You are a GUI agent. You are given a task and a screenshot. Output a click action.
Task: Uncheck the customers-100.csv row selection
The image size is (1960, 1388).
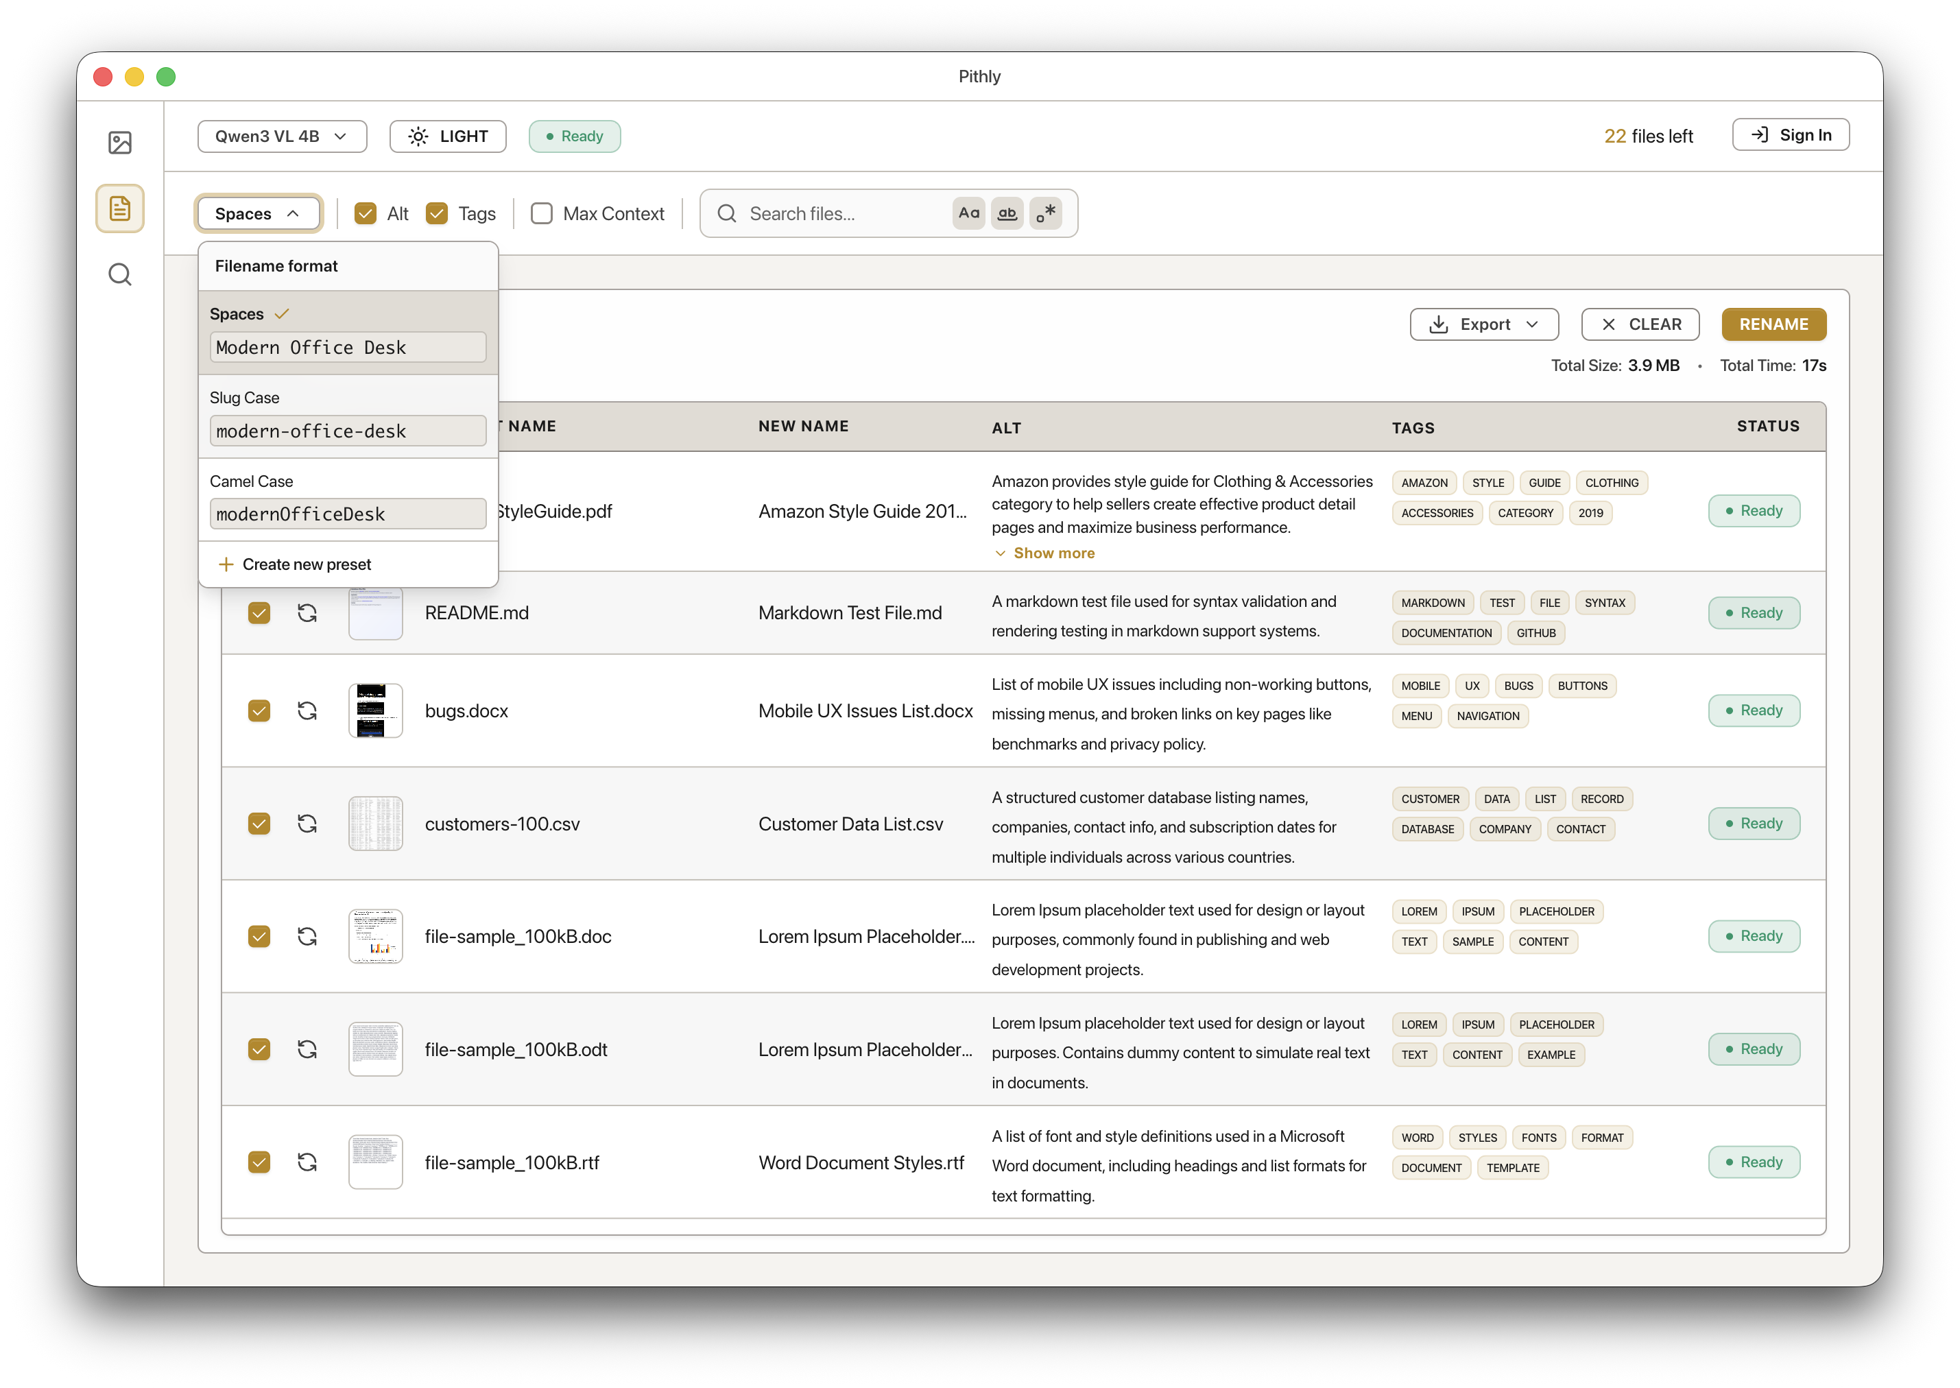[x=259, y=823]
